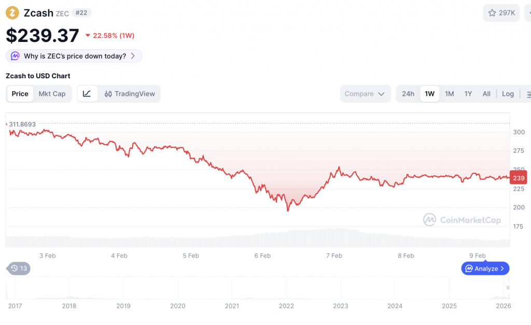Expand the Analyze button chevron
Screen dimensions: 531x325
click(x=502, y=269)
